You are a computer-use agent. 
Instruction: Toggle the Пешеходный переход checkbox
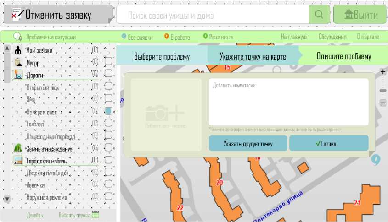(108, 135)
